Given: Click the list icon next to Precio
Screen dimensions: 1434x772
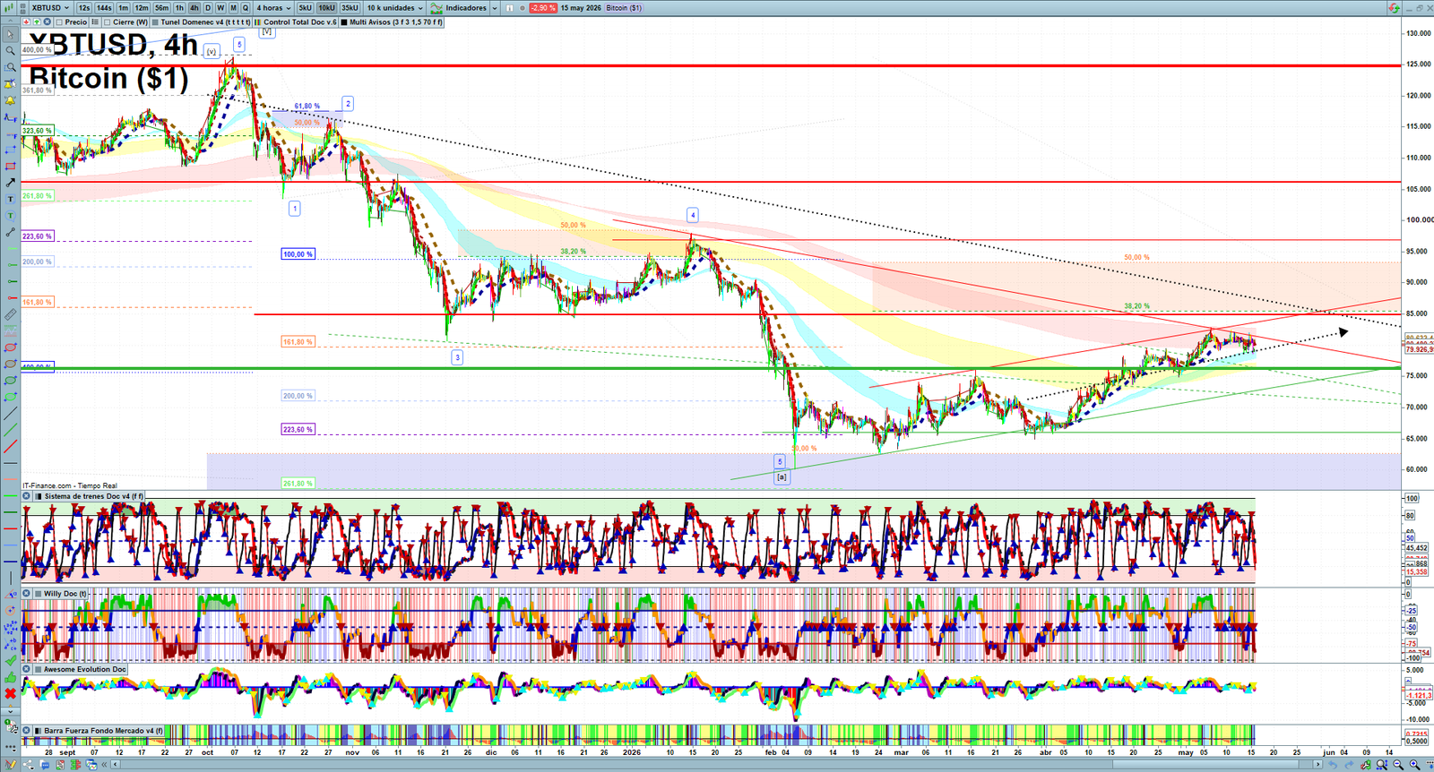Looking at the screenshot, I should (x=94, y=21).
